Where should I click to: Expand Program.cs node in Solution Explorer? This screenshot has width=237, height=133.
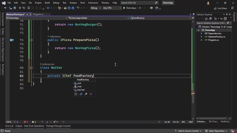click(x=201, y=40)
